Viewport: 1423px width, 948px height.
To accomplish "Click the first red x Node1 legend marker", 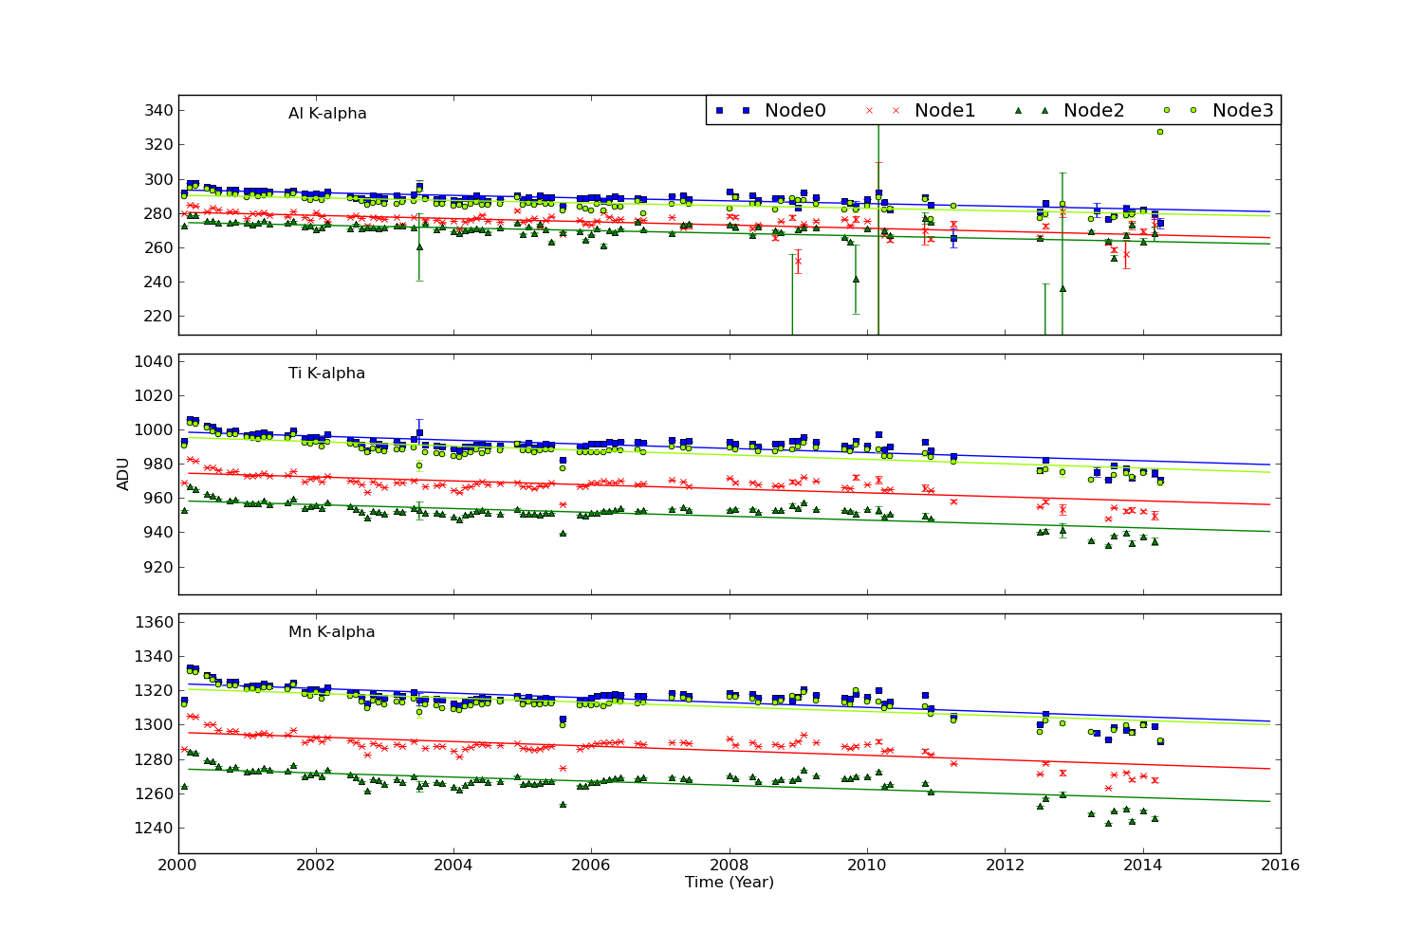I will point(868,111).
